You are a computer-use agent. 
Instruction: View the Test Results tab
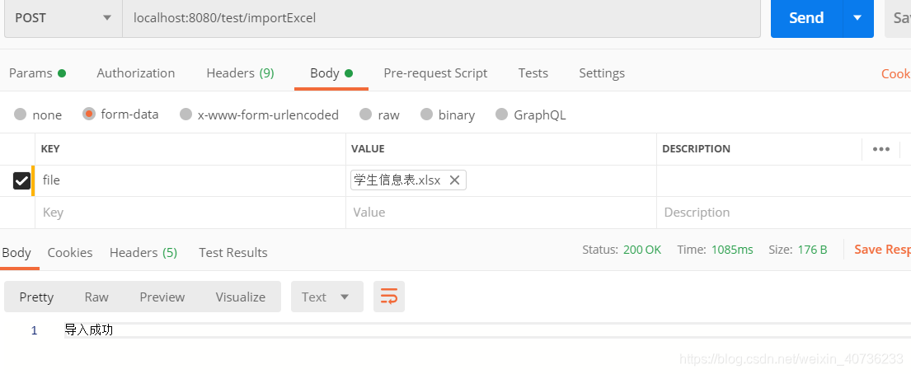[233, 253]
